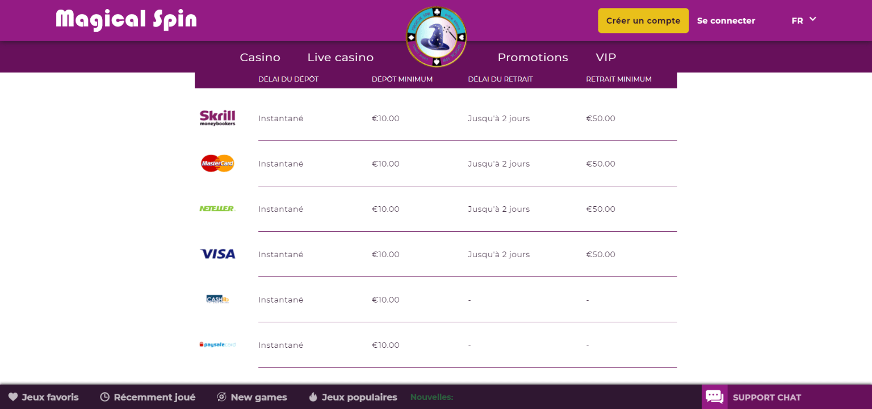Open the SUPPORT CHAT label
The image size is (872, 409).
(x=767, y=397)
